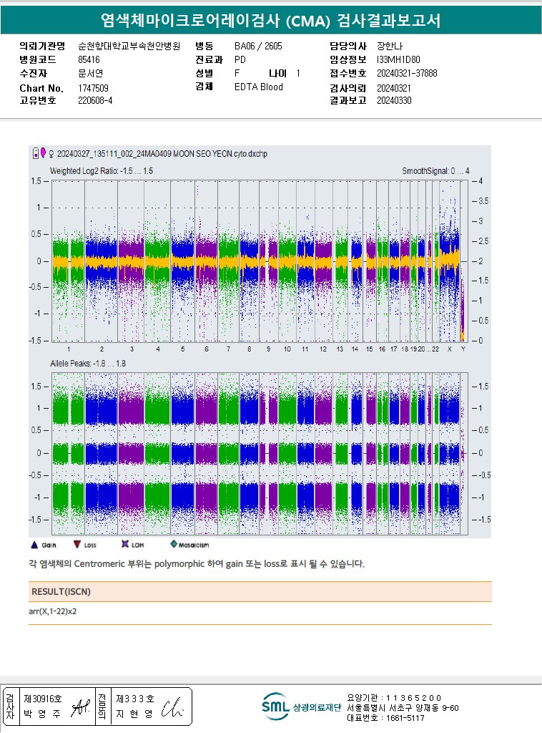The width and height of the screenshot is (542, 733).
Task: Click the teal Mosaicism diamond legend icon
Action: (x=173, y=545)
